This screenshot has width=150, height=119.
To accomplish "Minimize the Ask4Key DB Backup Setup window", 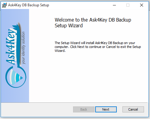I will tap(114, 5).
